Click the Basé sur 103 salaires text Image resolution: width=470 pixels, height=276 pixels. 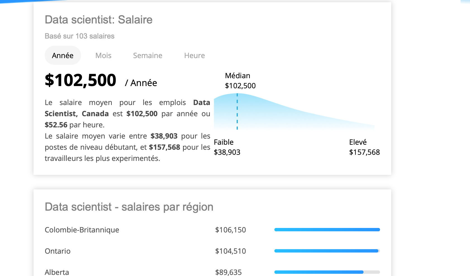[x=80, y=36]
